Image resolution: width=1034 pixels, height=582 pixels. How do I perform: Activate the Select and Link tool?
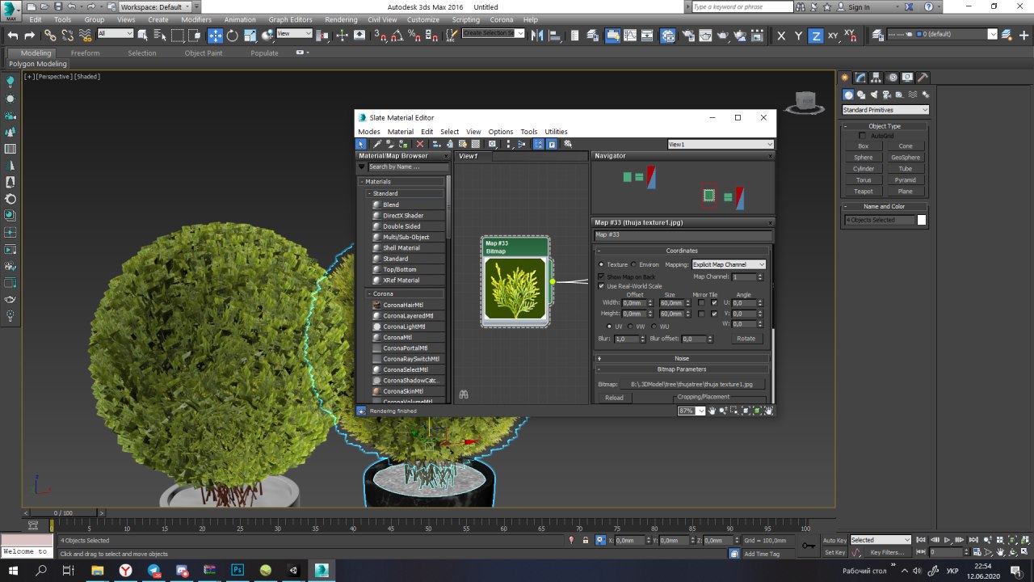pos(50,36)
